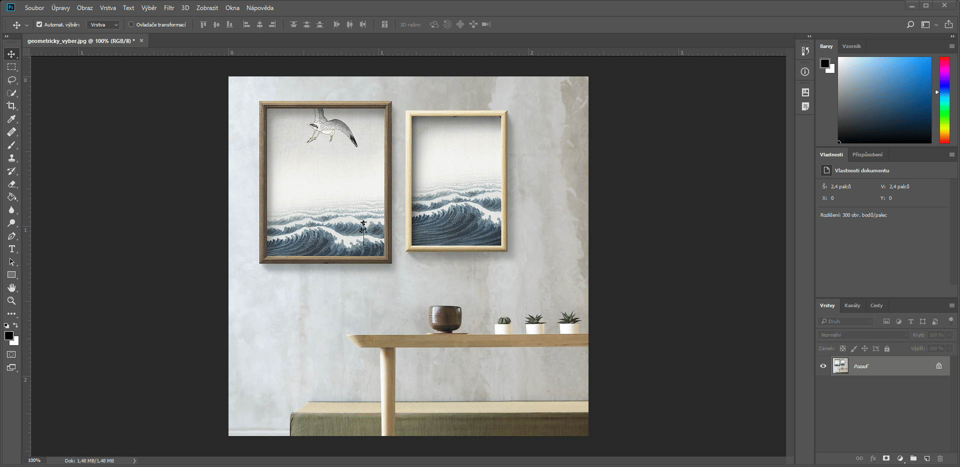Select the Brush tool
Image resolution: width=960 pixels, height=467 pixels.
pos(11,145)
